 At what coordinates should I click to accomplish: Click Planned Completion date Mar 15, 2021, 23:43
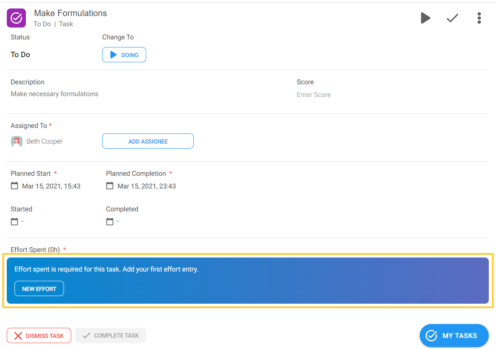(146, 186)
